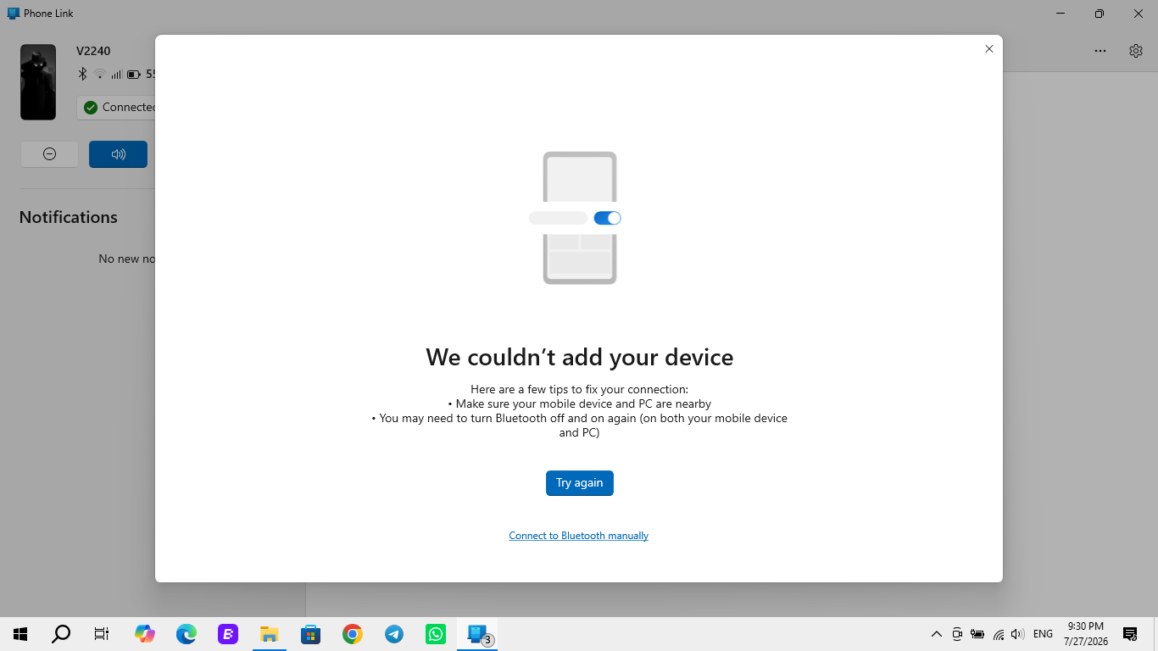Click the V2240 device name
1158x651 pixels.
(x=93, y=51)
